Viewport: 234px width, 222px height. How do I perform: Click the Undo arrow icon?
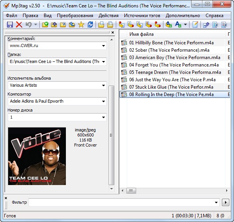(x=28, y=24)
